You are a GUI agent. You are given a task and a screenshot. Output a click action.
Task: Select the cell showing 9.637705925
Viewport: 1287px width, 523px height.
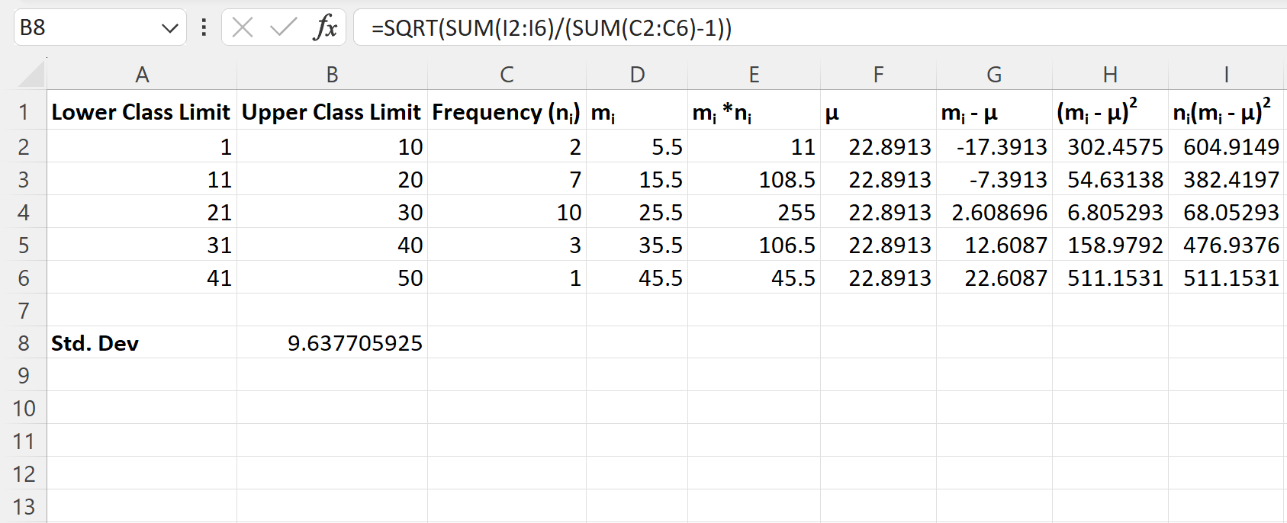coord(332,343)
